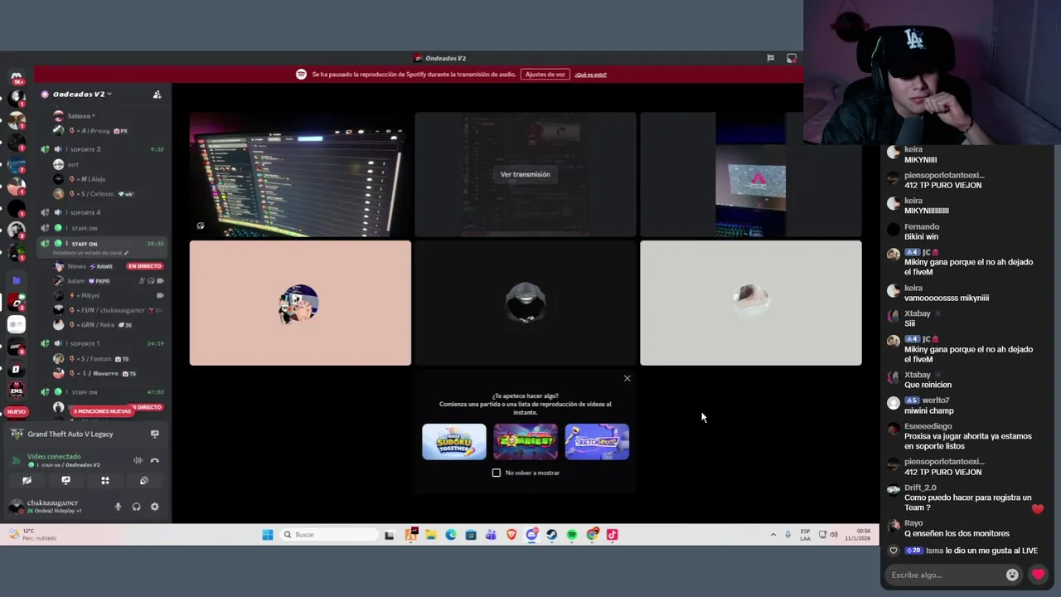Click the weather widget showing 12°C

31,535
